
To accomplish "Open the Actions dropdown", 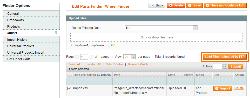I will click(220, 67).
